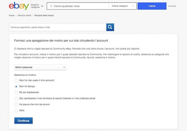The width and height of the screenshot is (187, 131).
Task: Expand the Scegli la categoria chevron
Action: [42, 6]
